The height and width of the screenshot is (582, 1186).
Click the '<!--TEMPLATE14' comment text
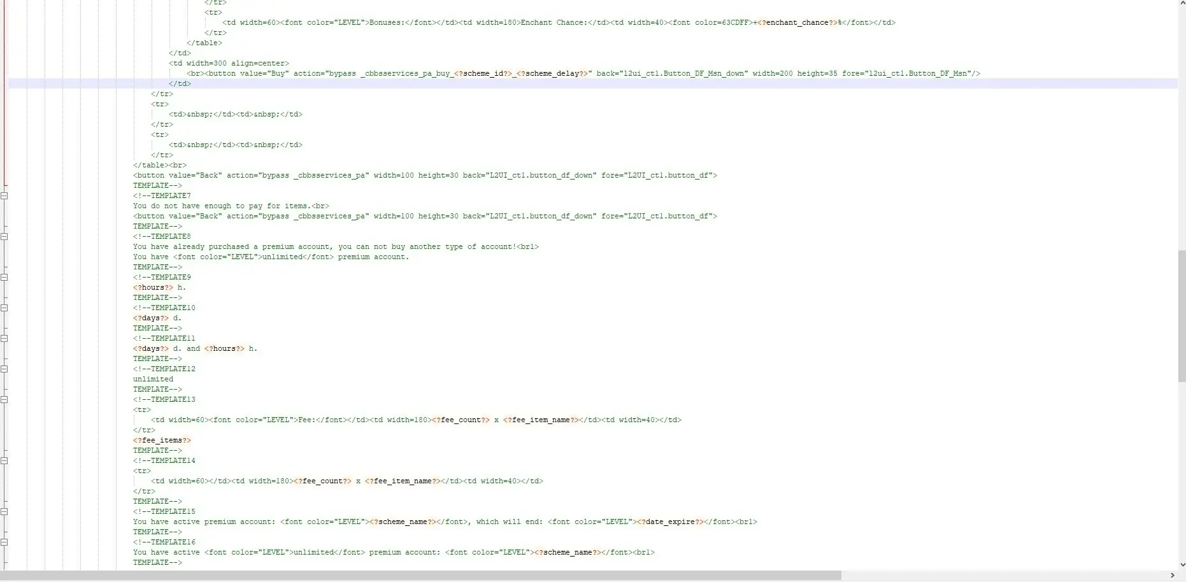pos(164,461)
